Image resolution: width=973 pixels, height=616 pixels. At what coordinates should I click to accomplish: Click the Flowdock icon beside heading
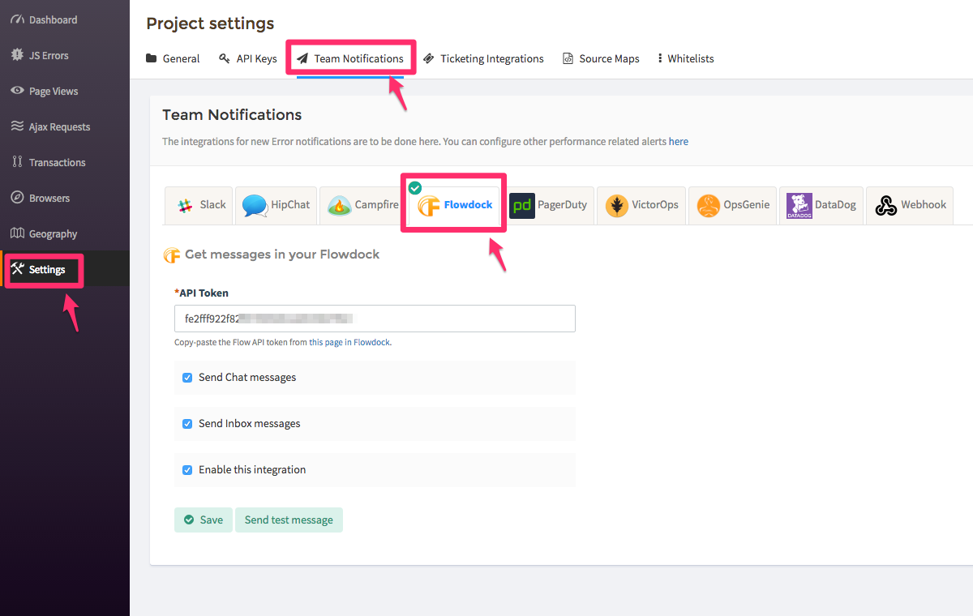[x=171, y=255]
